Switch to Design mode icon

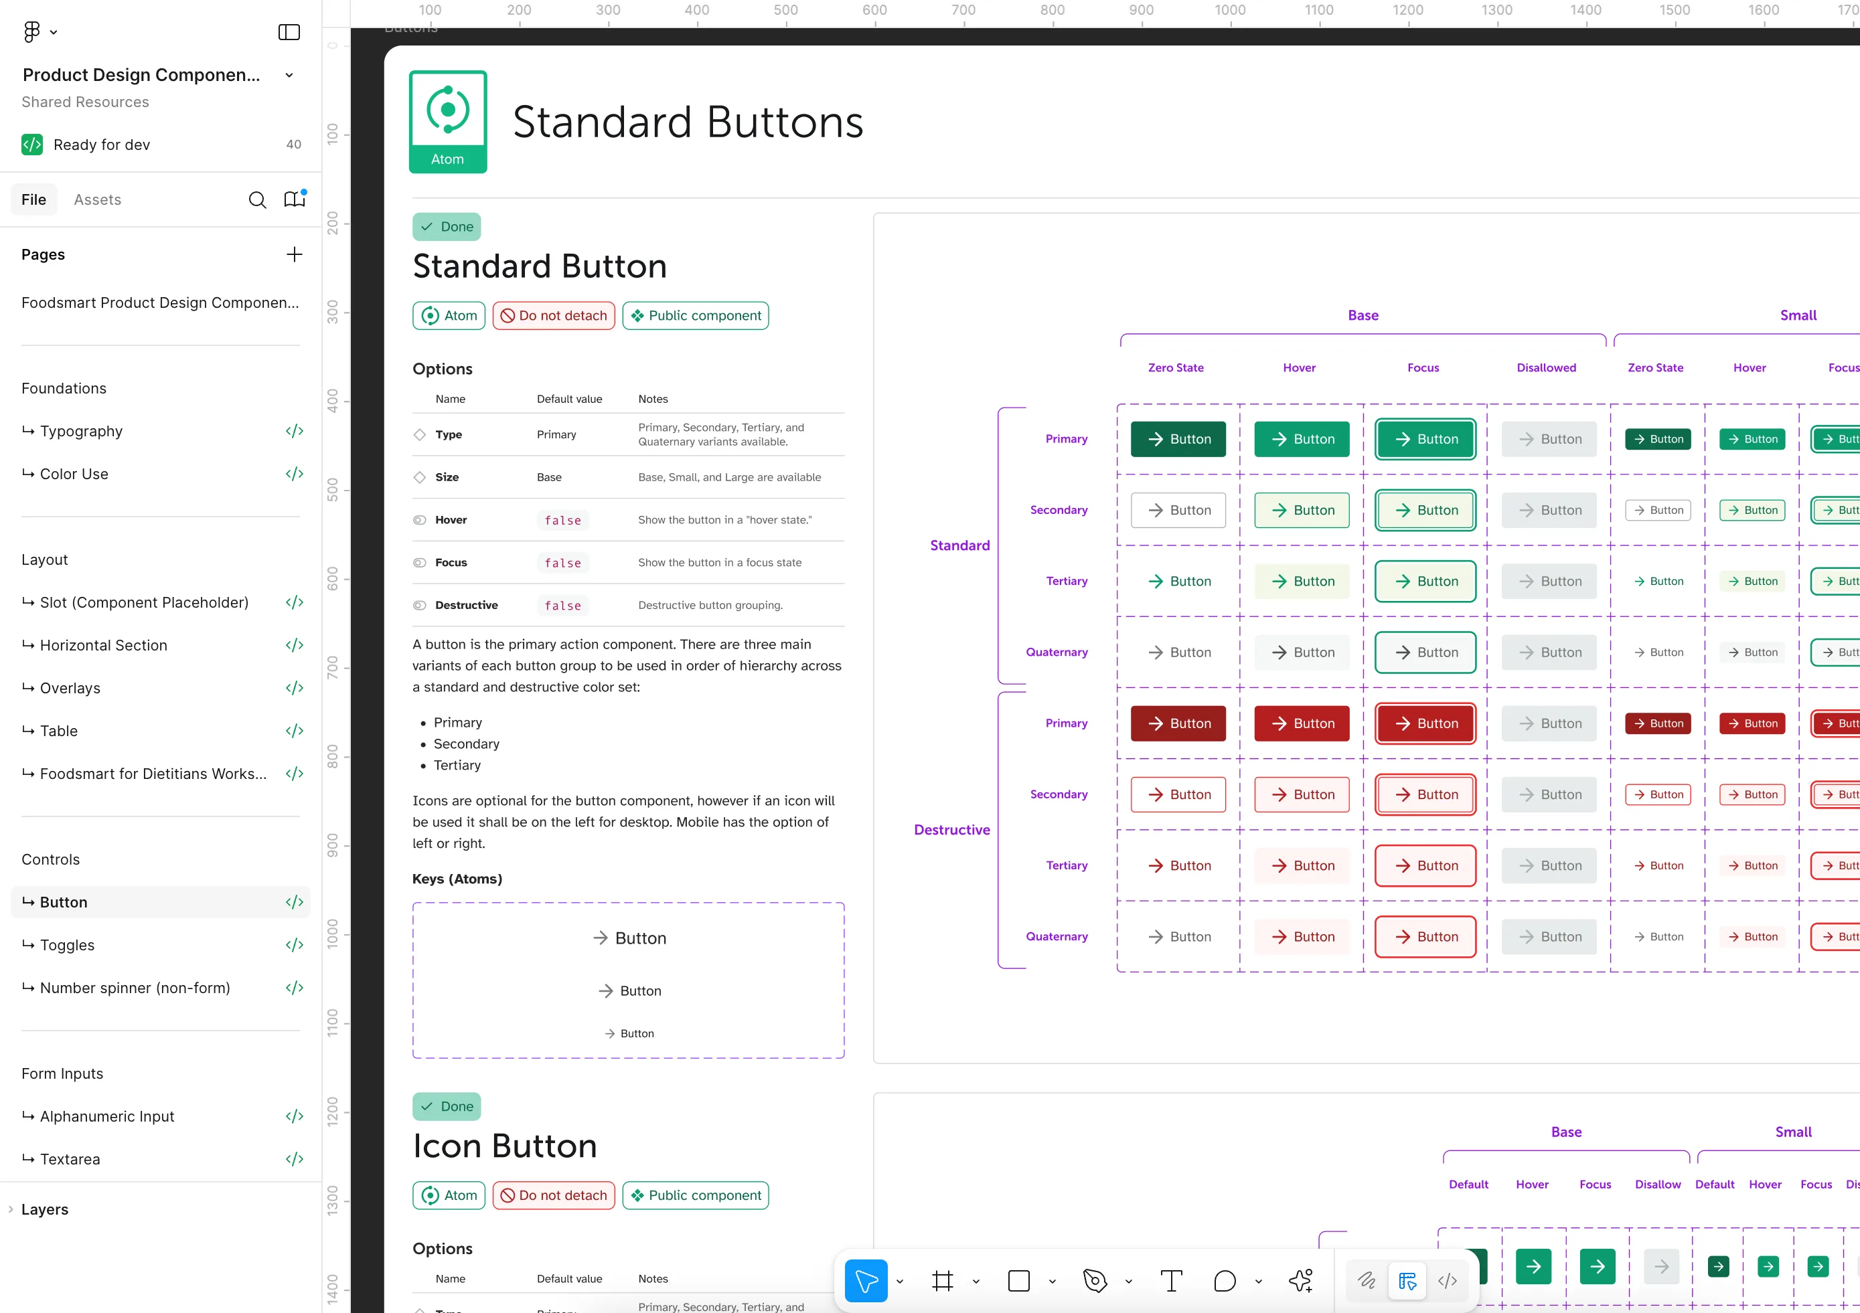pyautogui.click(x=1407, y=1281)
